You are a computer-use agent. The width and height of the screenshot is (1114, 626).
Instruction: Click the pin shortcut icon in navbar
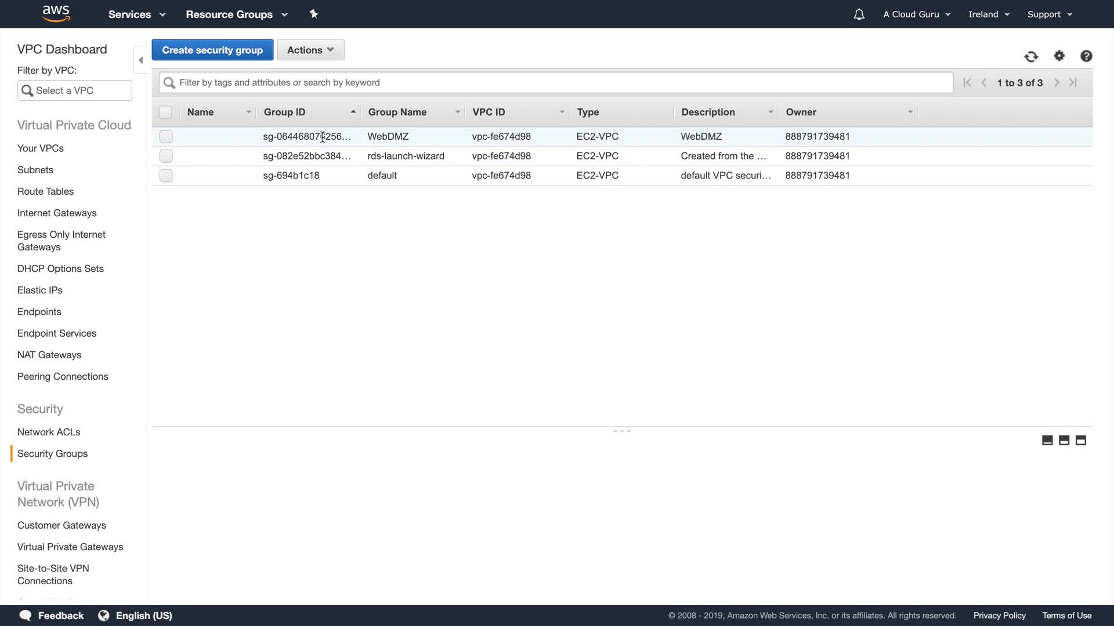314,14
